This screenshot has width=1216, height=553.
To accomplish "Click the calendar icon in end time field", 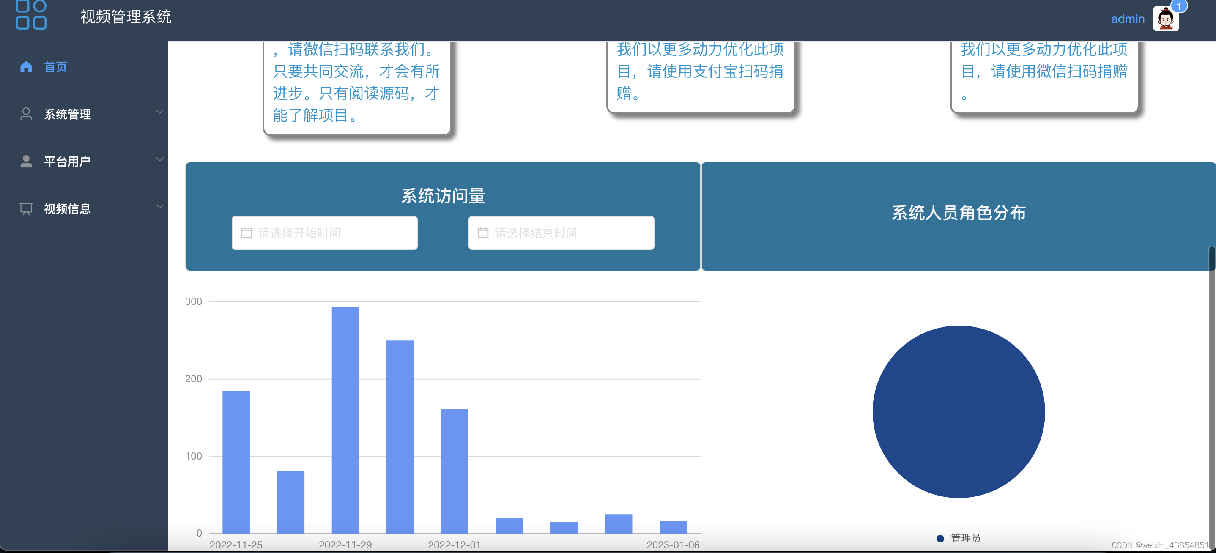I will [483, 233].
